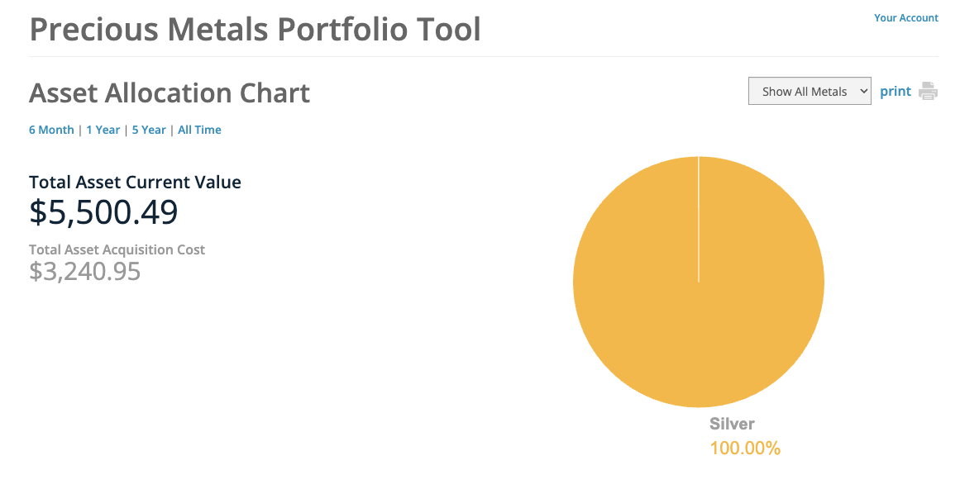This screenshot has height=503, width=960.
Task: Select the 6 Month time range
Action: (51, 130)
